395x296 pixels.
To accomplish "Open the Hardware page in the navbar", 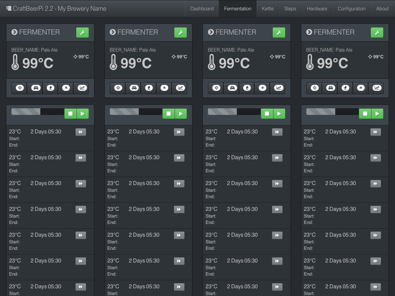I will point(317,9).
